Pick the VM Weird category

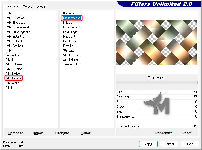(x=13, y=83)
